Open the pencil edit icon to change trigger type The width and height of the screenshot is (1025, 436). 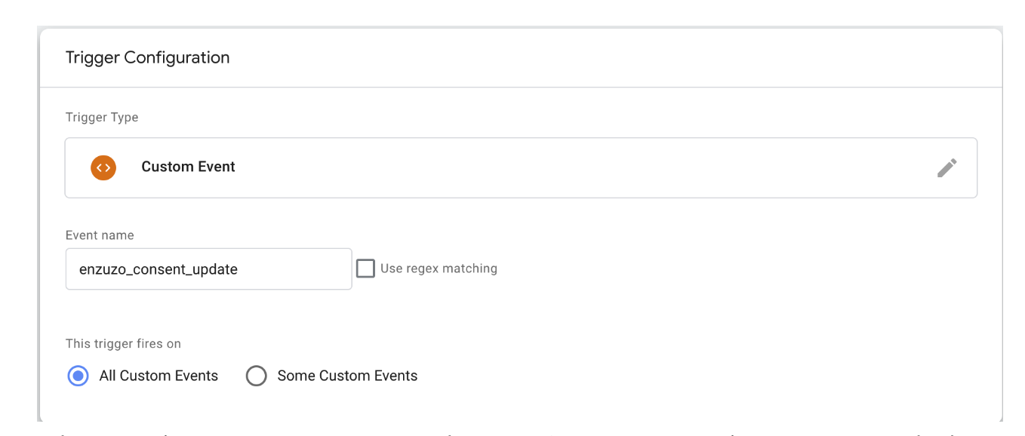(947, 167)
